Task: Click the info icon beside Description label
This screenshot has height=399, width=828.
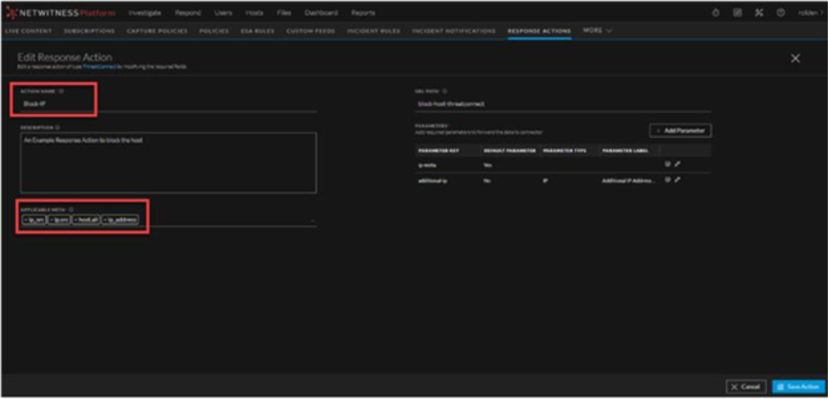Action: click(x=56, y=127)
